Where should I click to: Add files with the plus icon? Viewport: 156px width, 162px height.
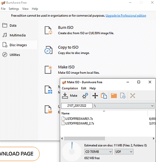pos(95,96)
